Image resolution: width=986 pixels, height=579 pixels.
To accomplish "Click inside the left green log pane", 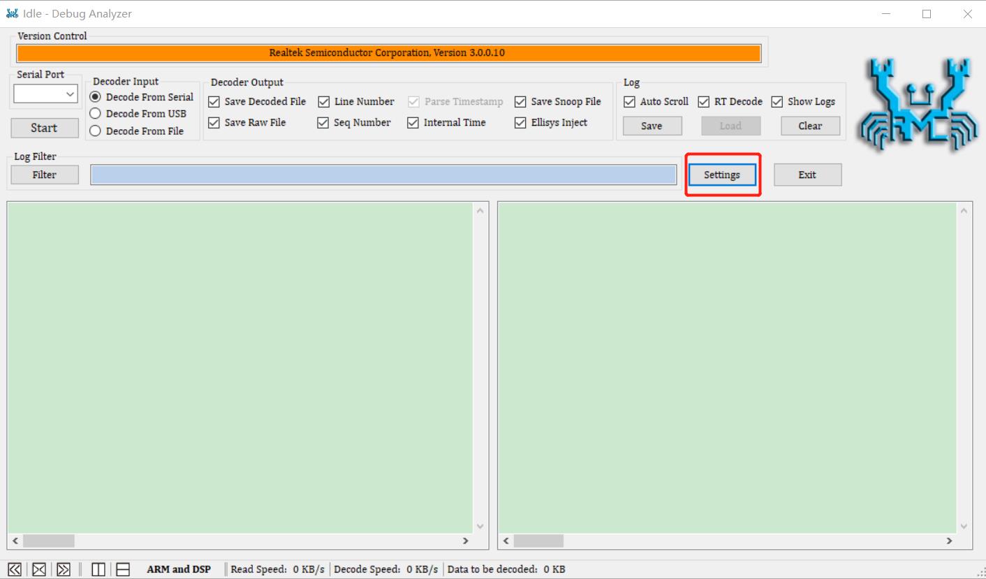I will (240, 367).
